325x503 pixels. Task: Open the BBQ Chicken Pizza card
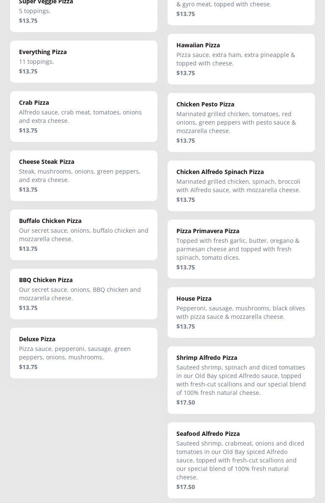click(84, 294)
